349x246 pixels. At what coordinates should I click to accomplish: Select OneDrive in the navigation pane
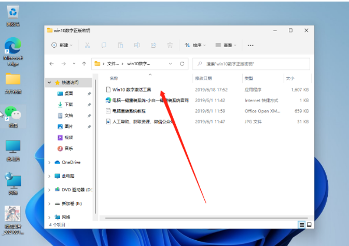pos(67,163)
